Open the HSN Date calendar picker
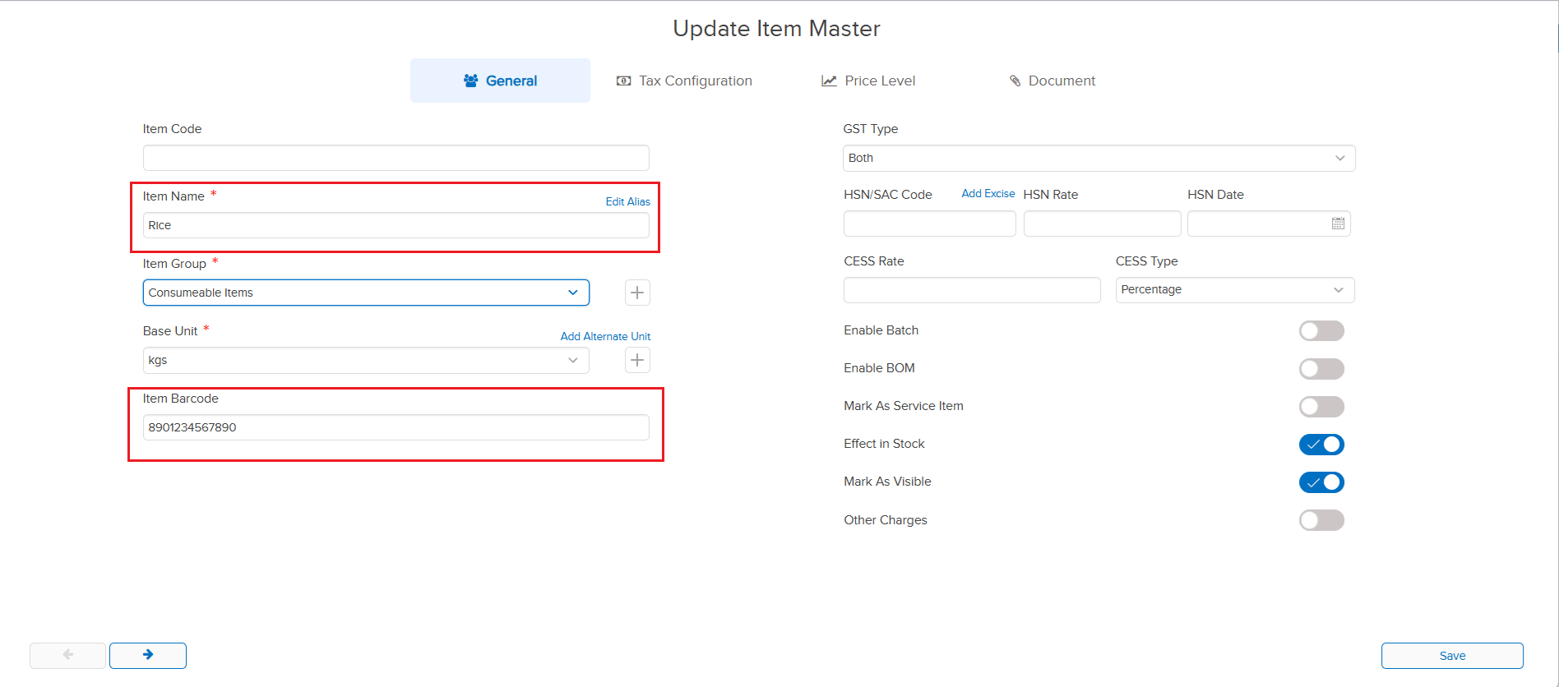This screenshot has height=687, width=1559. tap(1338, 224)
